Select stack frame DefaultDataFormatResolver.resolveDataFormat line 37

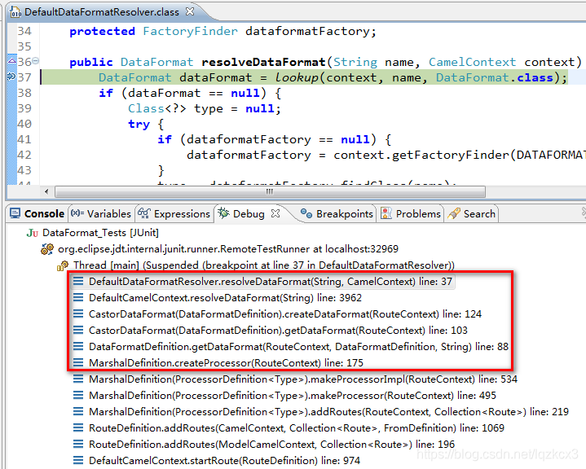271,281
